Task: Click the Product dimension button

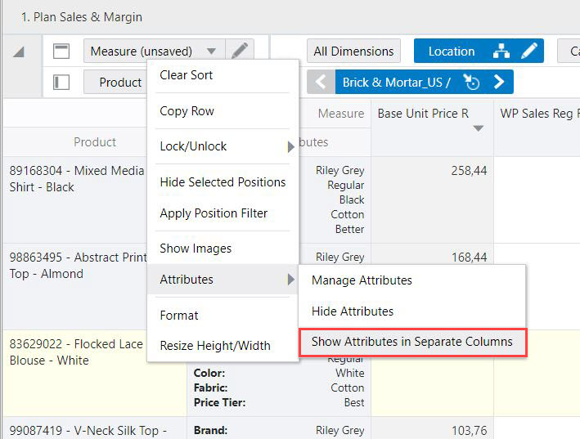Action: 114,82
